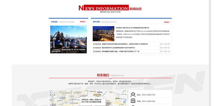This screenshot has height=106, width=221.
Task: Close the map info popup
Action: point(104,98)
